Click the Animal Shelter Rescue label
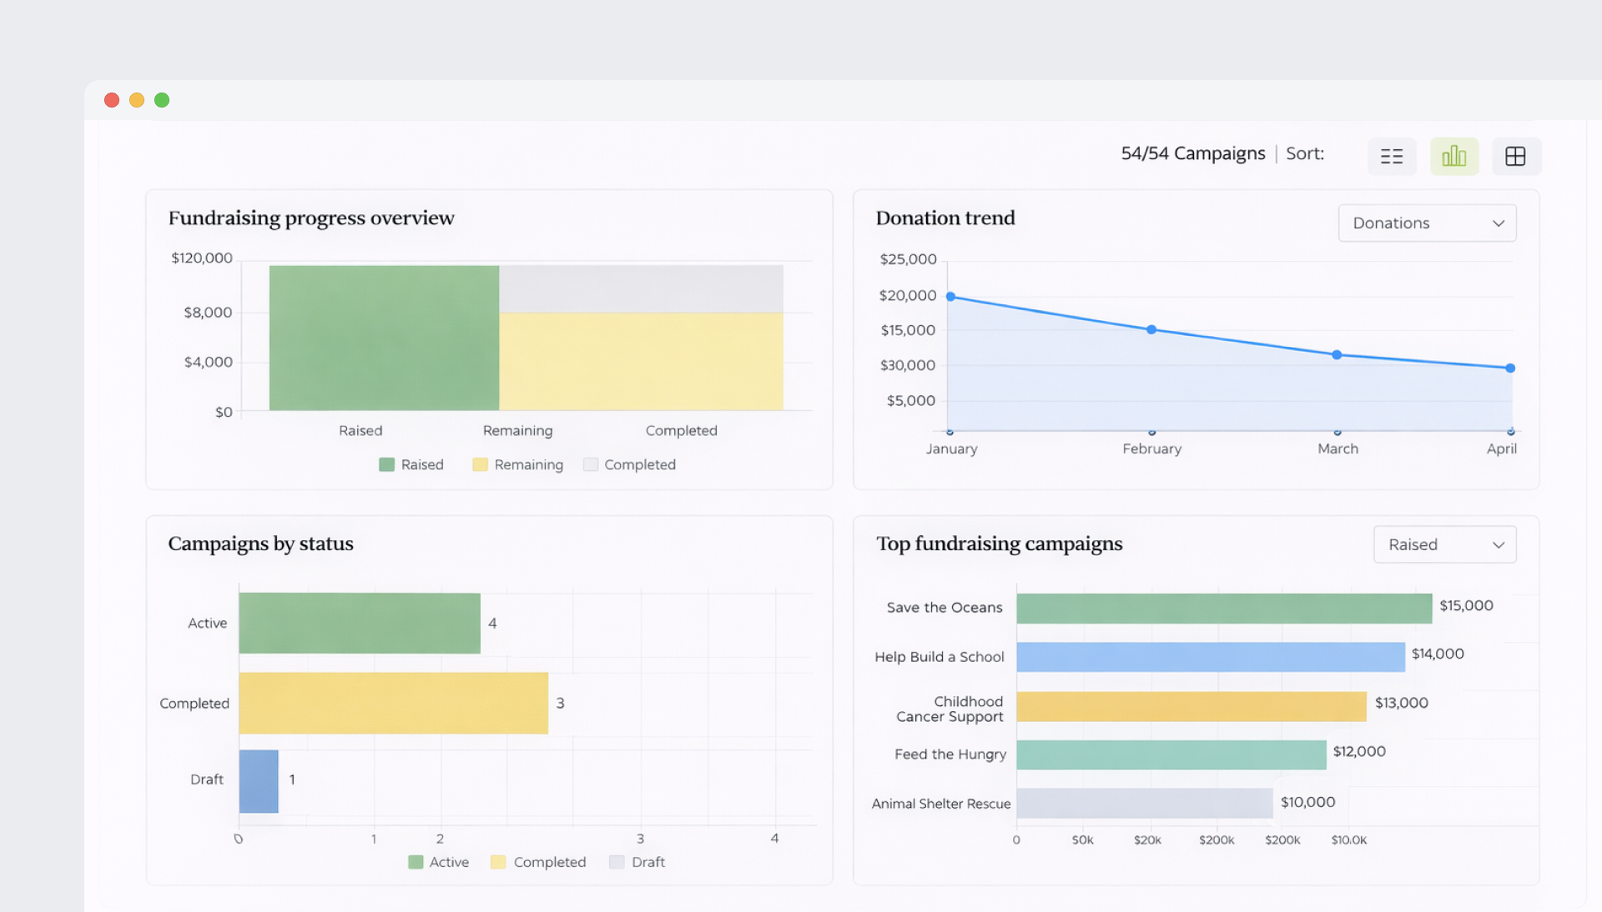This screenshot has height=912, width=1602. tap(940, 804)
